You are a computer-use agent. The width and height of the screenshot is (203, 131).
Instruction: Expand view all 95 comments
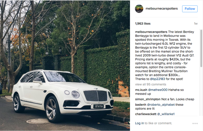[151, 84]
